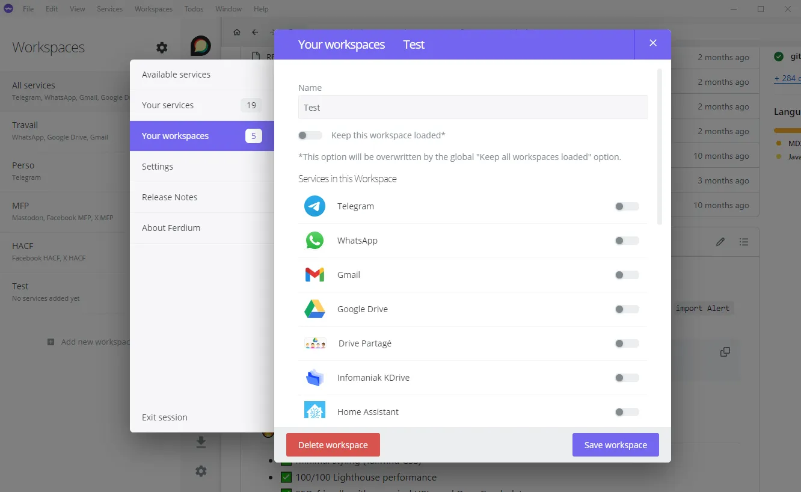Click Exit session
Viewport: 801px width, 492px height.
(165, 417)
